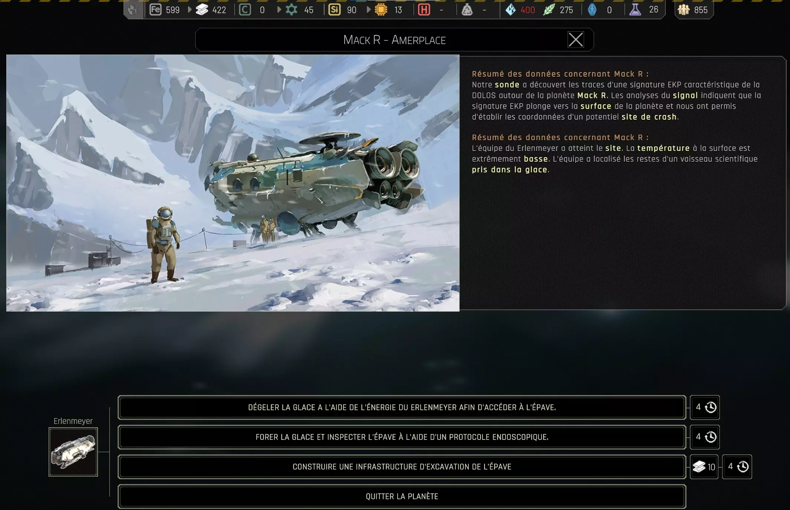Click the cubes storage icon at top left
790x510 pixels.
134,10
